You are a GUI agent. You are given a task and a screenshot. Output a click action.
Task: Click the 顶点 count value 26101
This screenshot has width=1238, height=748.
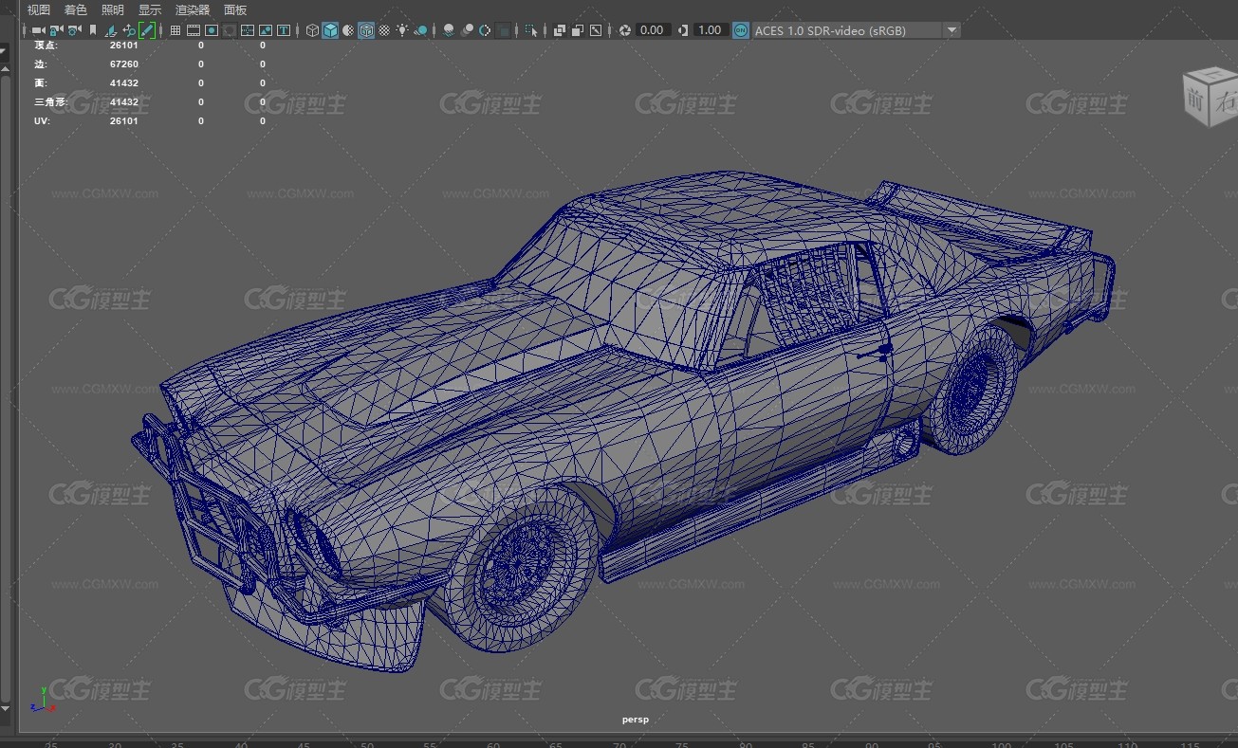(124, 46)
